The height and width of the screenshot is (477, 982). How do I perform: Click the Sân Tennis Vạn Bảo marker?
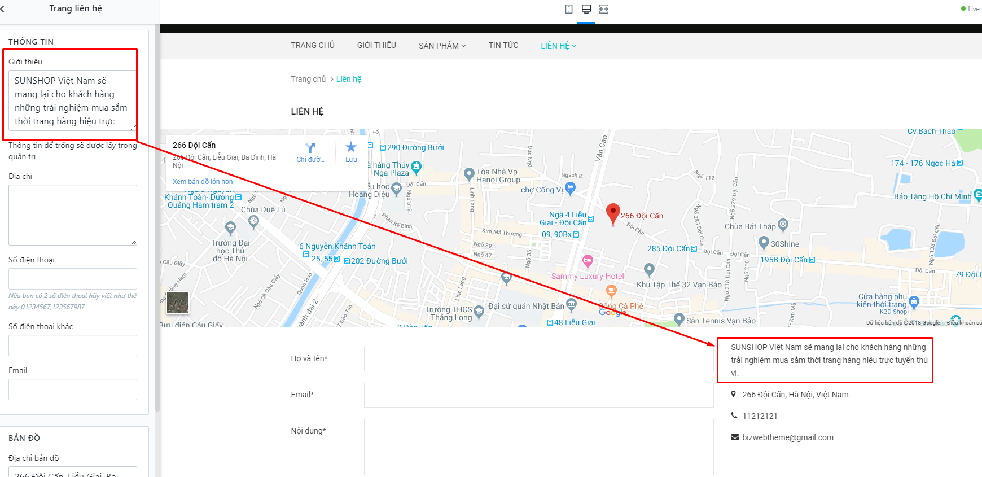coord(679,320)
